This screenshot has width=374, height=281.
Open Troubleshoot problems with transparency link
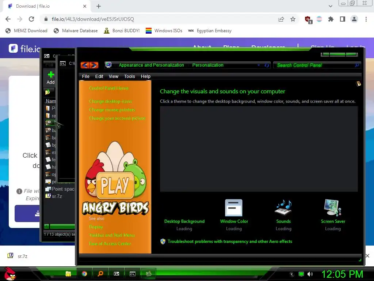(x=230, y=241)
